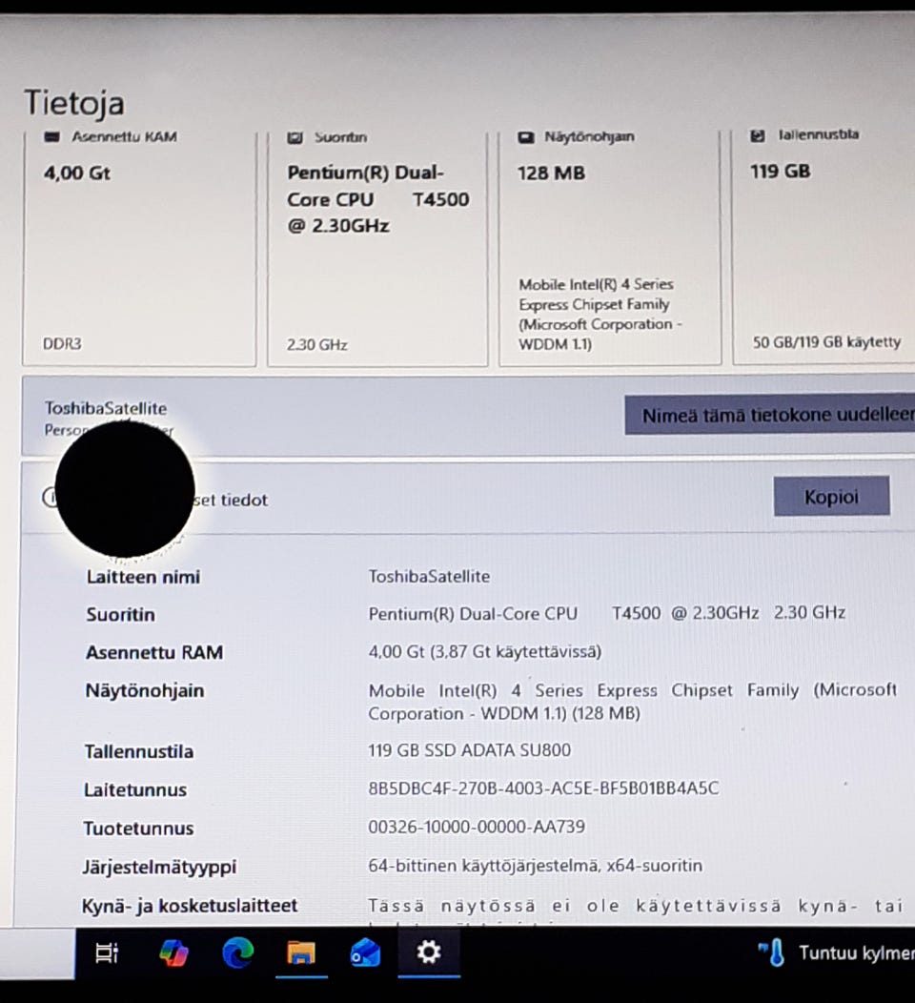Click the Asennettu RAM card icon
This screenshot has height=1003, width=915.
(x=51, y=137)
